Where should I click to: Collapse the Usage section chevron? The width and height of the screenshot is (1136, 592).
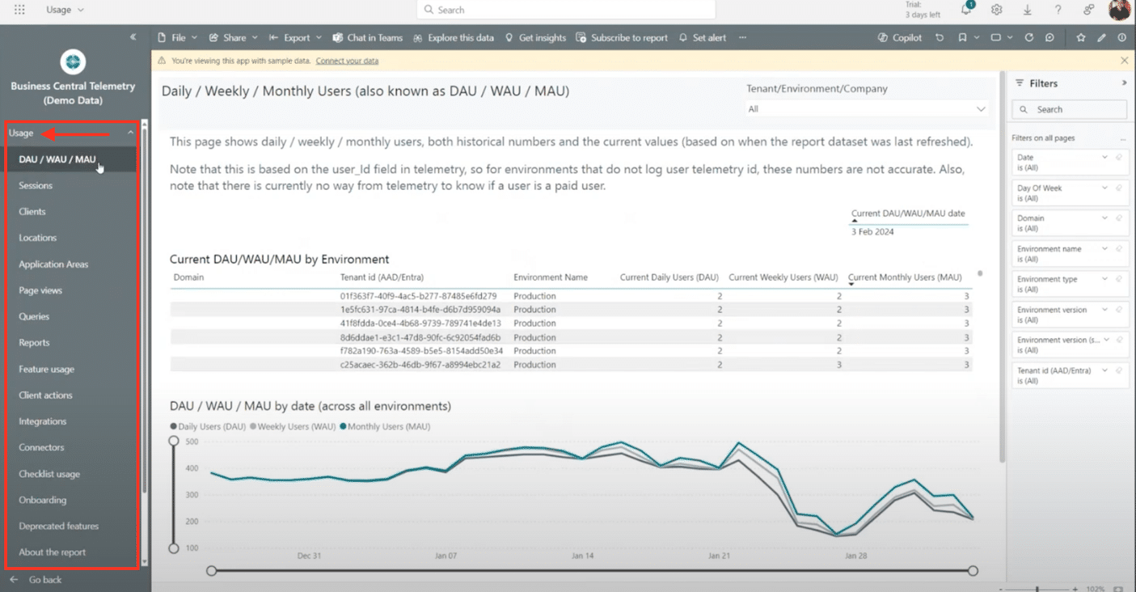(131, 133)
